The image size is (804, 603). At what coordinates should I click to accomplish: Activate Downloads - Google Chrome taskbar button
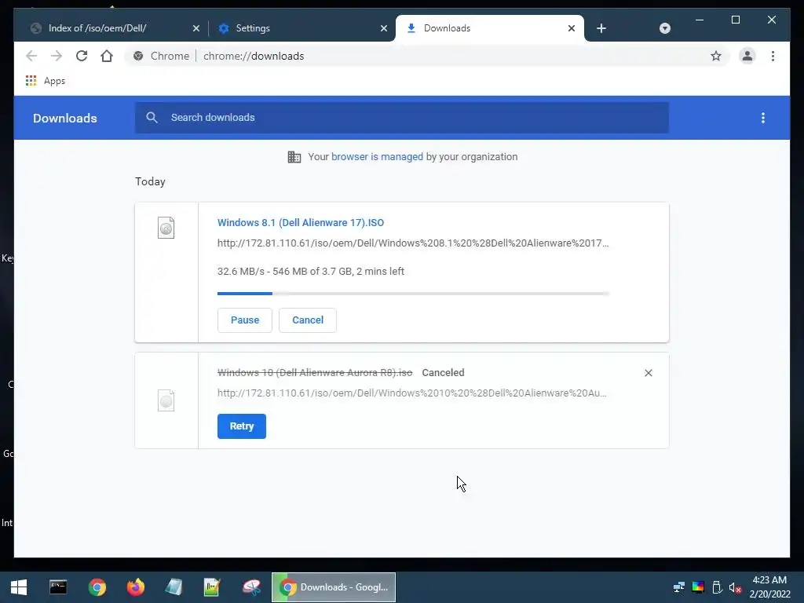pyautogui.click(x=333, y=587)
